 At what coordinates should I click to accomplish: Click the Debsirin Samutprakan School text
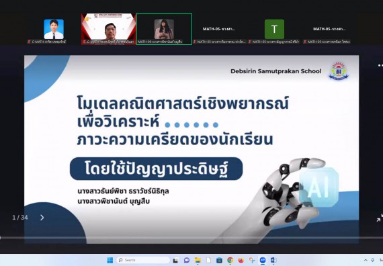[x=275, y=71]
